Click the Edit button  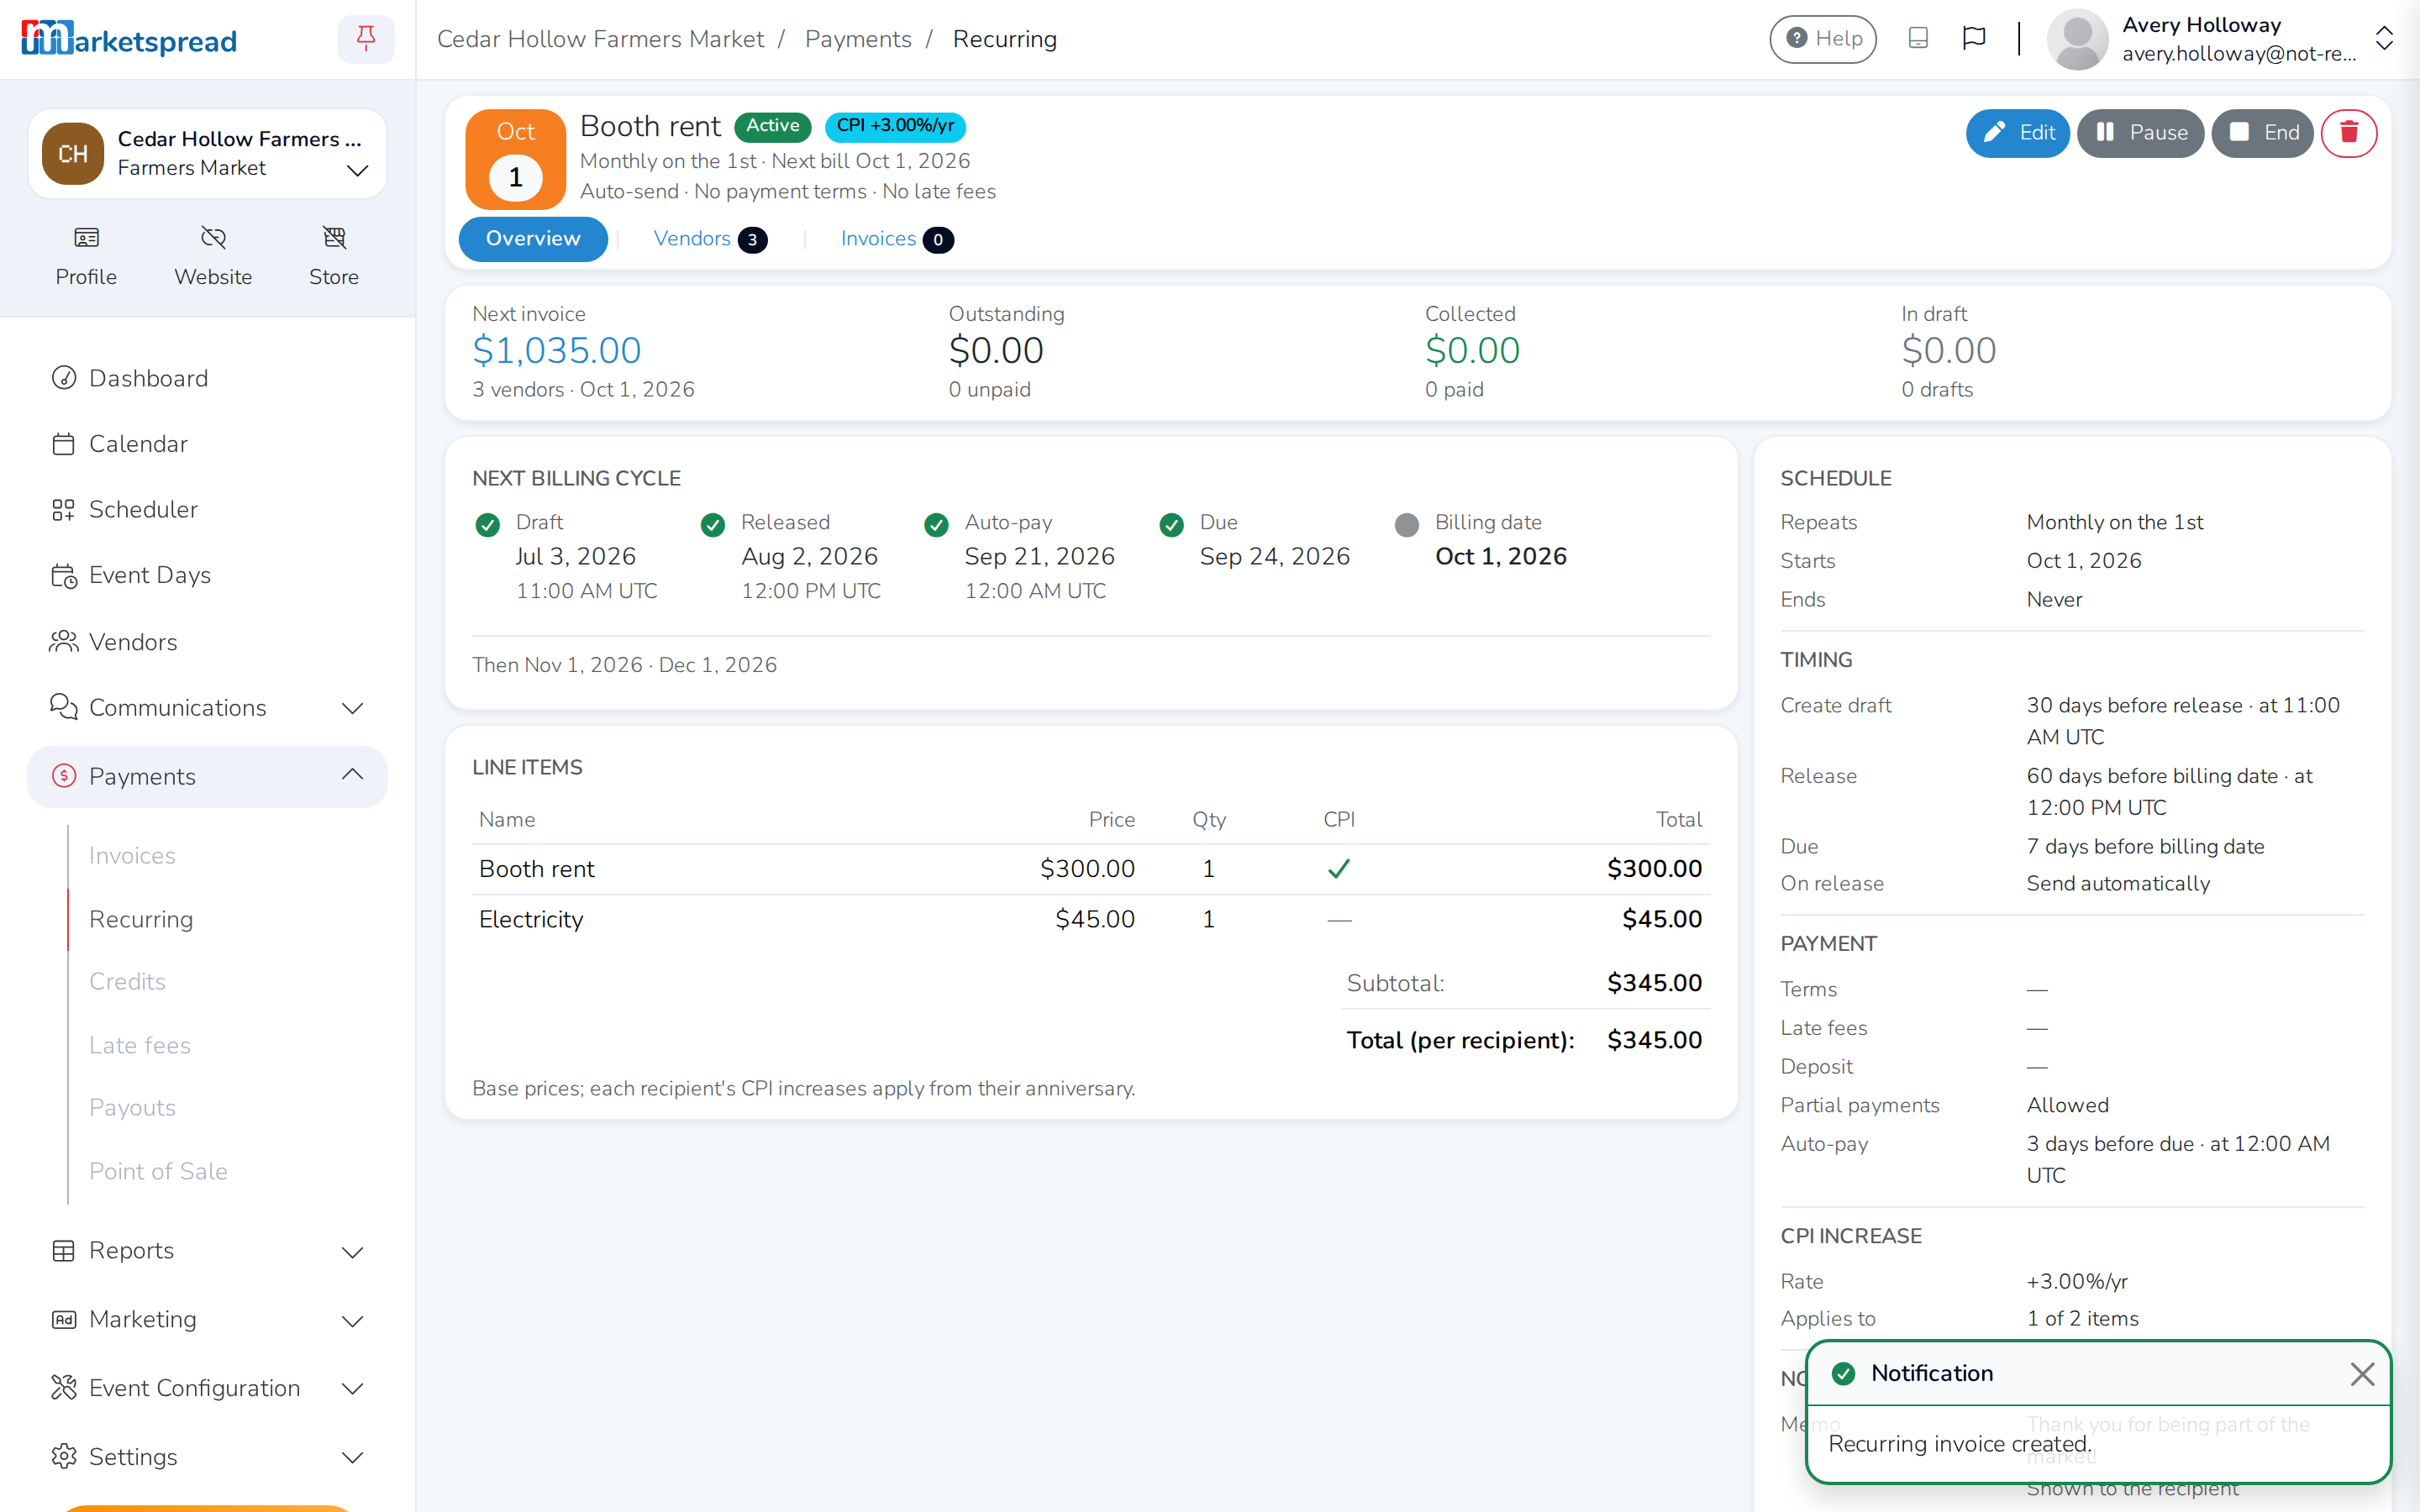(2017, 133)
